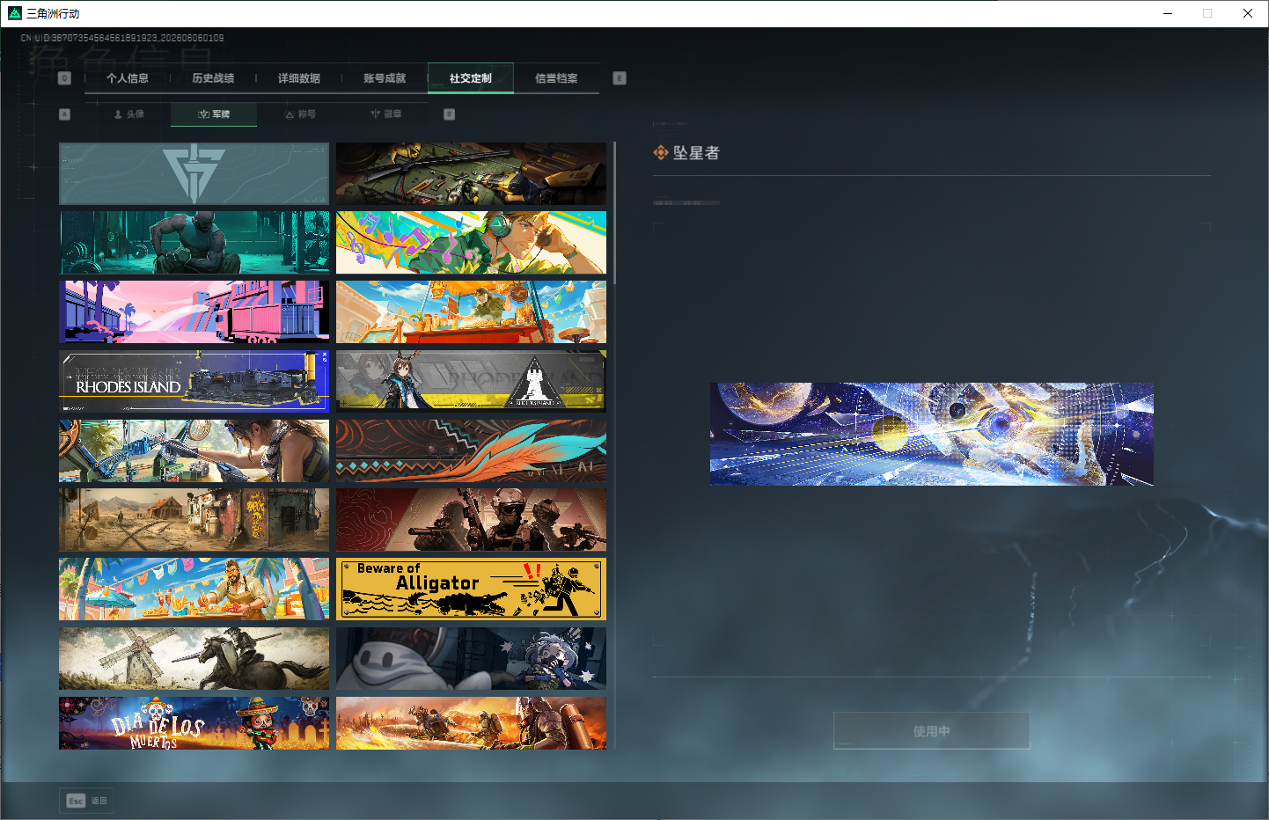
Task: Click the A key previous sub-tab icon
Action: tap(64, 114)
